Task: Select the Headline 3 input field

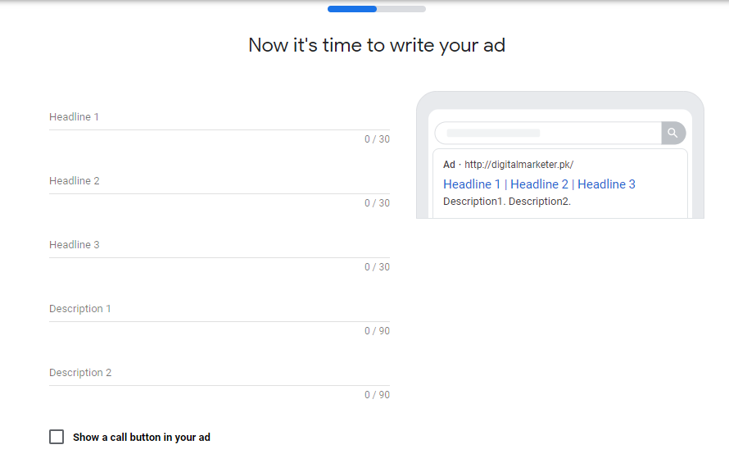Action: tap(220, 245)
